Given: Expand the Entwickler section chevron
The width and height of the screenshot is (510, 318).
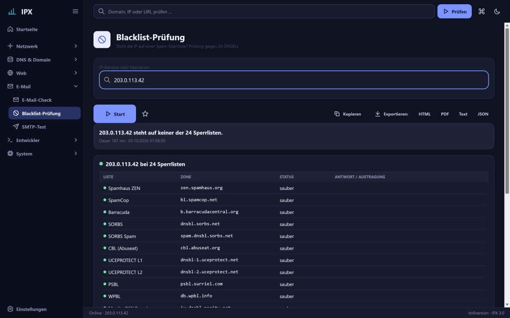Looking at the screenshot, I should click(x=76, y=140).
